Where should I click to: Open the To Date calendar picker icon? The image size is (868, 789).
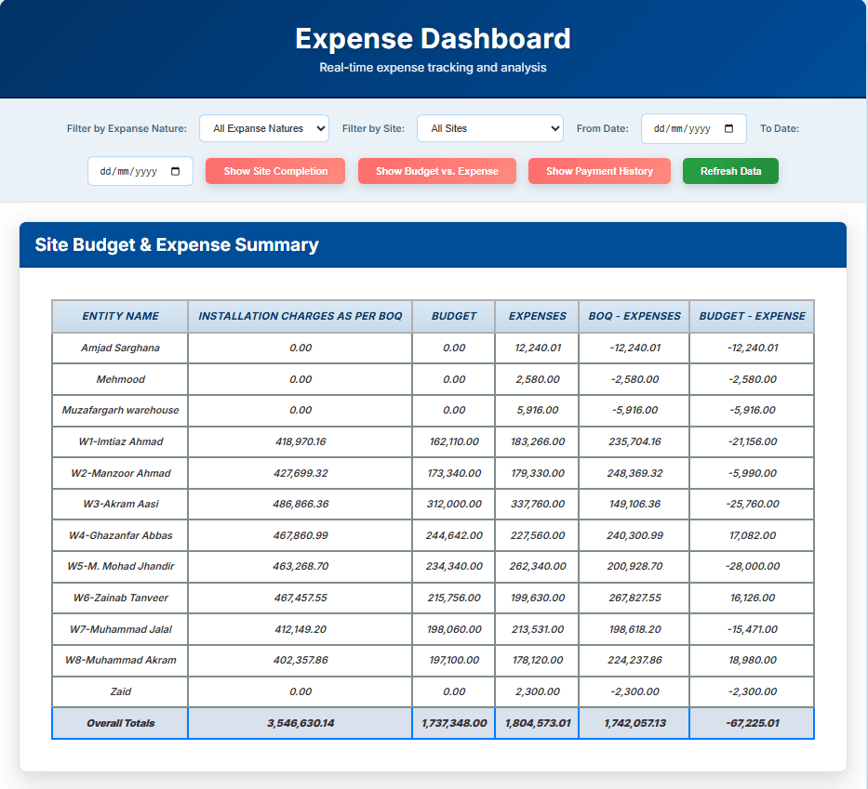pyautogui.click(x=173, y=171)
